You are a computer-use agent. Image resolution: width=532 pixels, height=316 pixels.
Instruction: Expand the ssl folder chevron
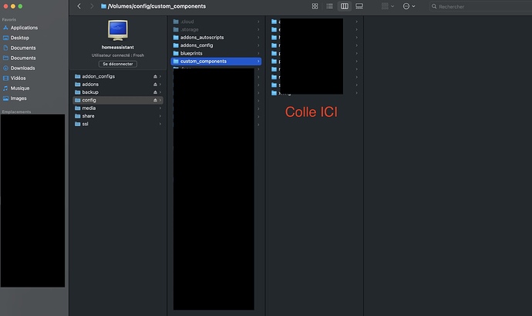click(160, 124)
